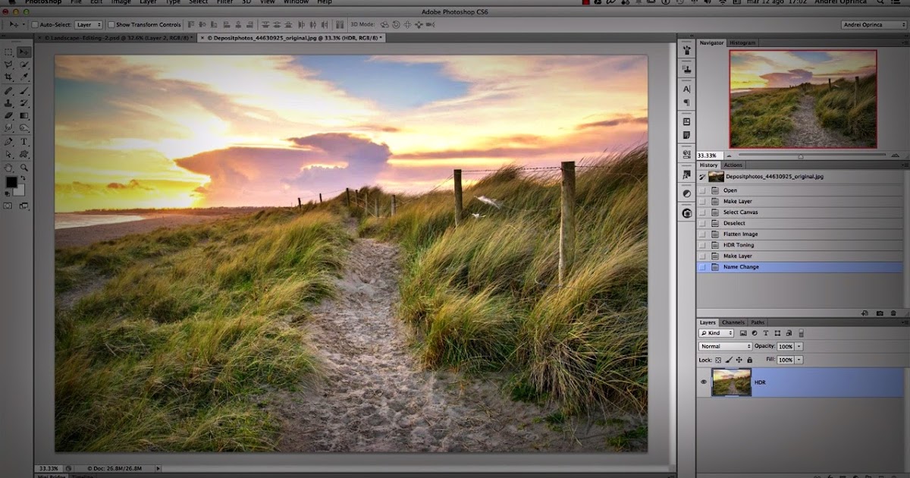Select the Clone Stamp tool
Screen dimensions: 910x478
tap(9, 102)
